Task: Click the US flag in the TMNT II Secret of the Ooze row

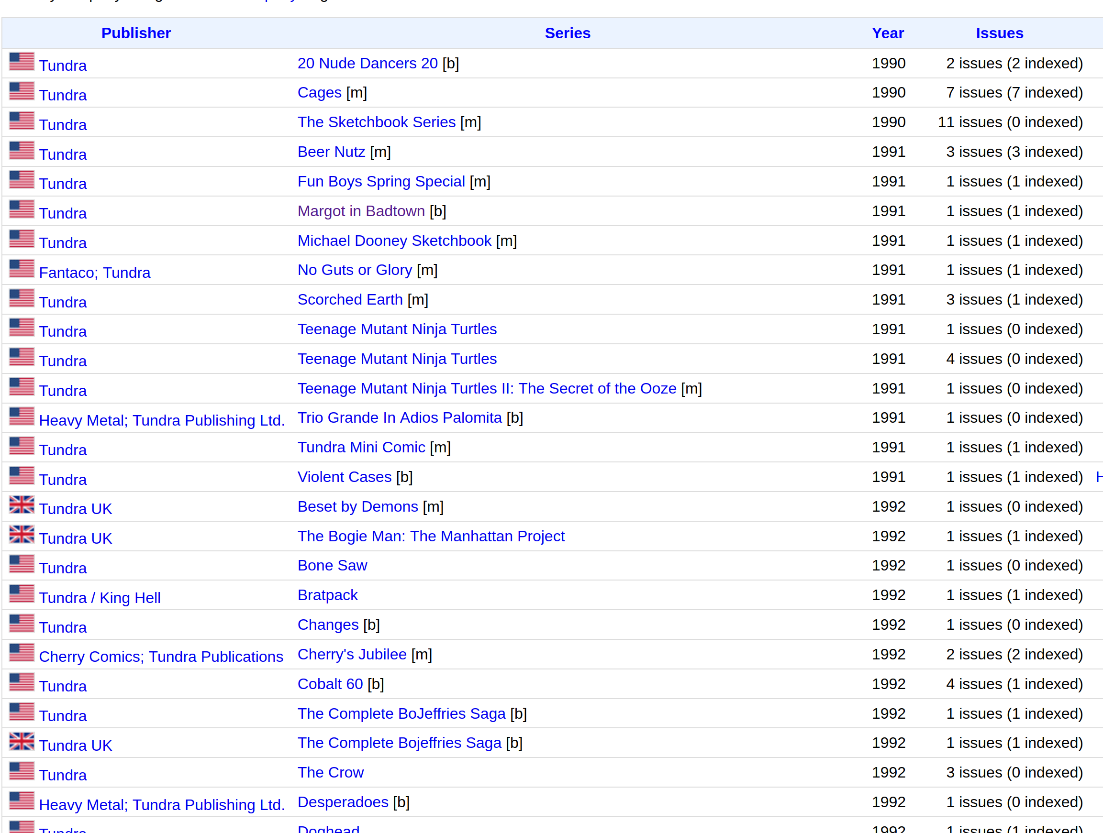Action: click(x=22, y=386)
